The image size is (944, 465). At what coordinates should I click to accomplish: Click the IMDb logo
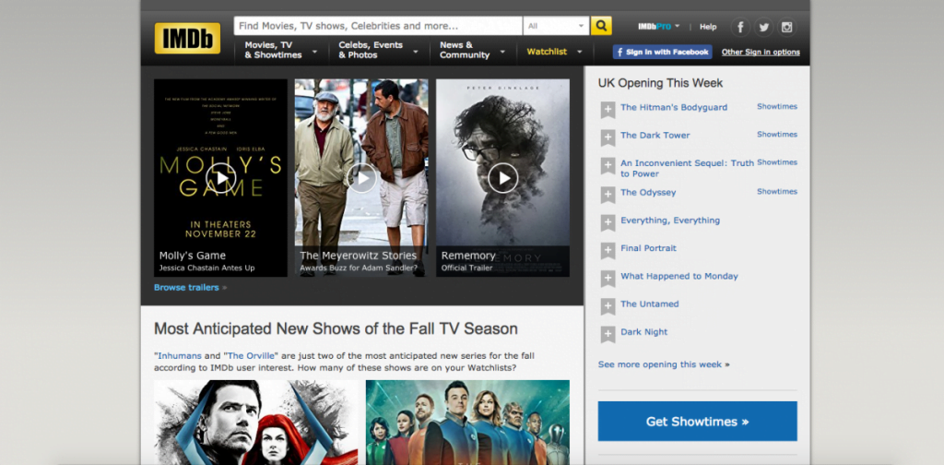[x=187, y=39]
